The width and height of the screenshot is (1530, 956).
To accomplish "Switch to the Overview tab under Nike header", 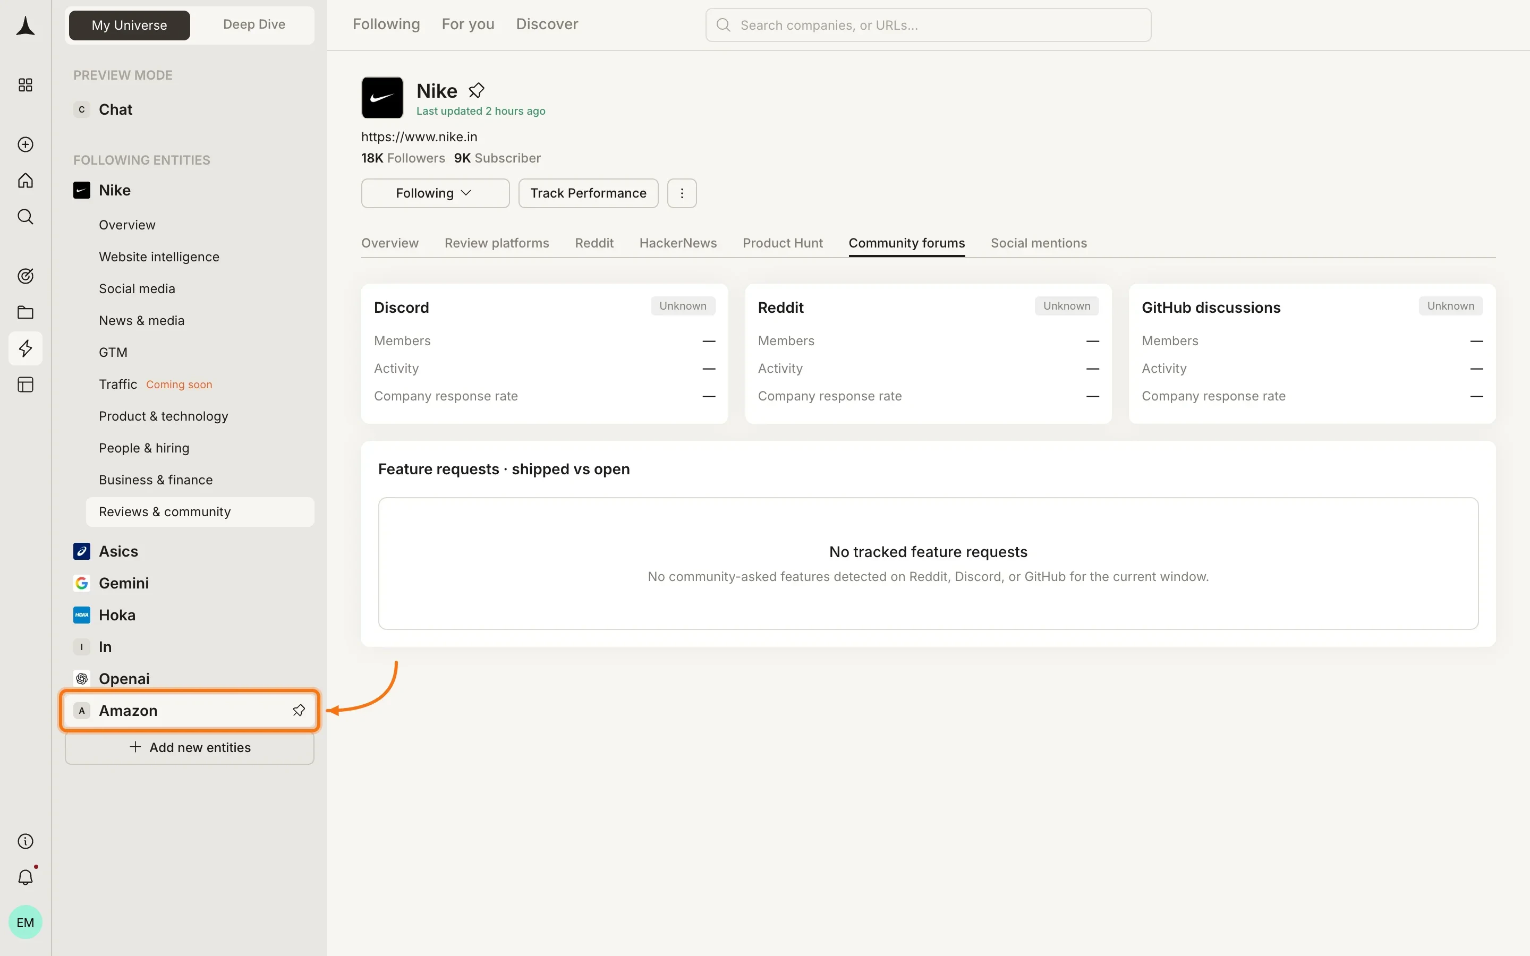I will point(389,243).
